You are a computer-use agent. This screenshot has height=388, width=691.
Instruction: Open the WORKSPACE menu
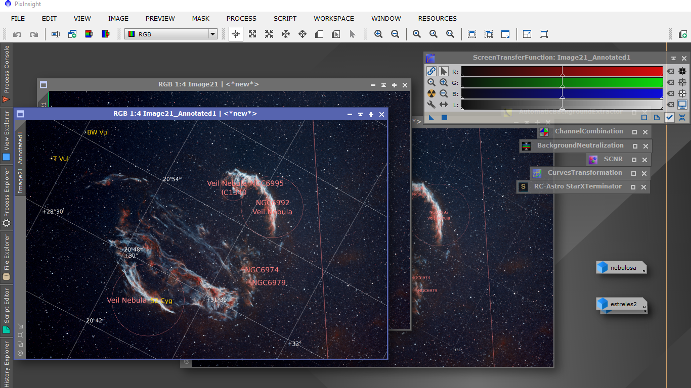coord(334,18)
